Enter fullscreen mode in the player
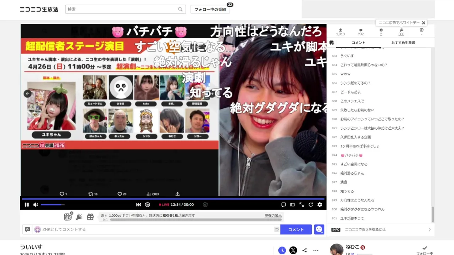This screenshot has height=255, width=454. [301, 205]
